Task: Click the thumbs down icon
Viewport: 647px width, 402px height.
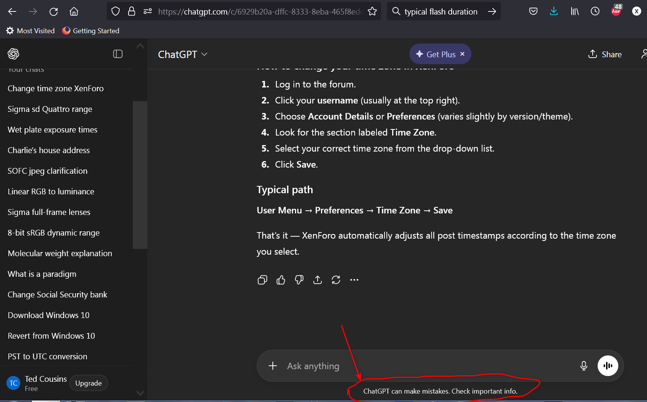Action: tap(299, 280)
